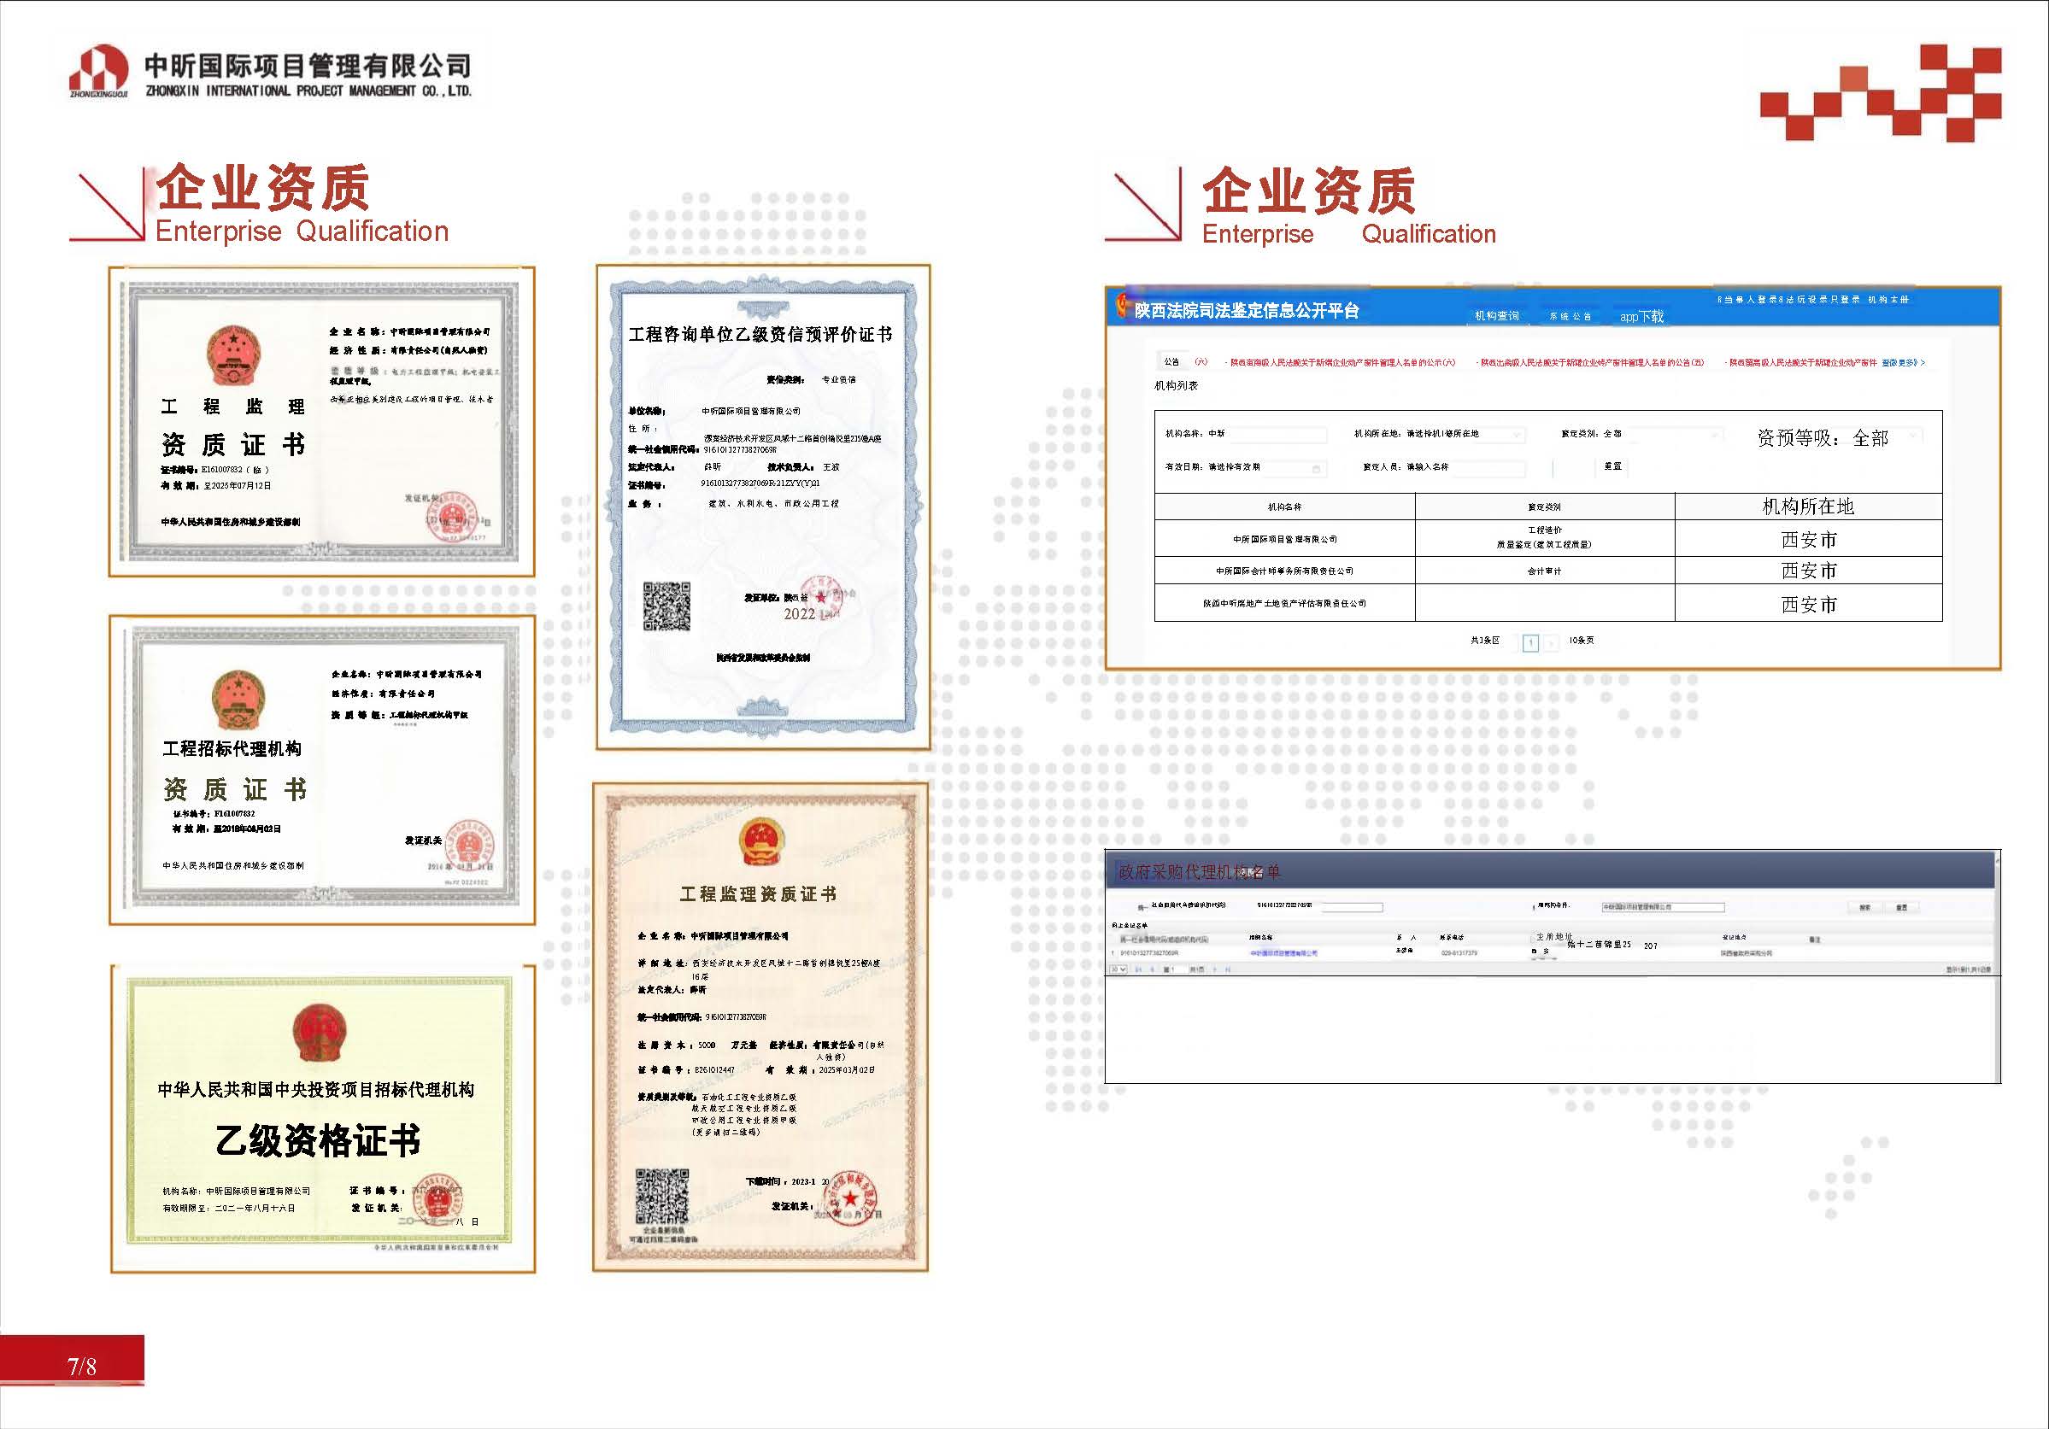Click the 有效日期 date field

[x=1267, y=468]
